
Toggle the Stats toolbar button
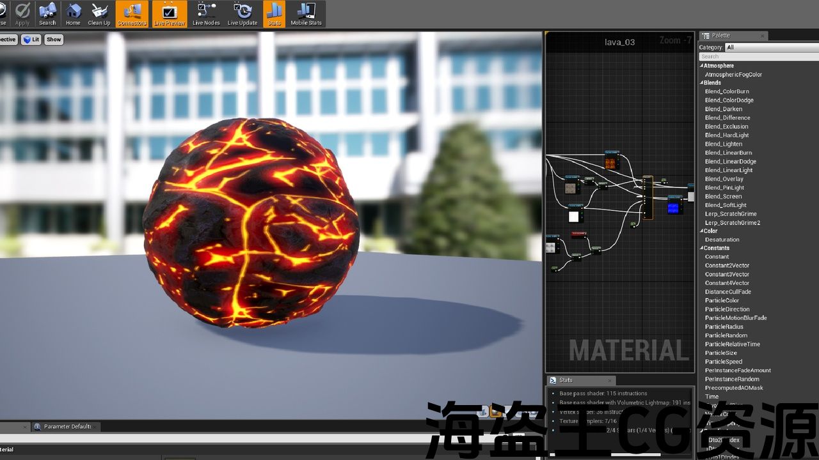click(274, 14)
